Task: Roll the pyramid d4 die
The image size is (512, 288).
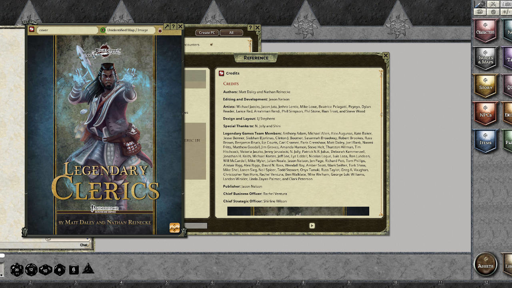Action: (x=87, y=270)
